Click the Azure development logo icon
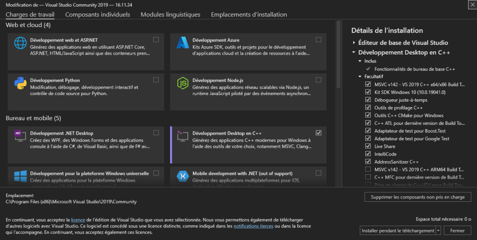Viewport: 477px width, 240px height. [x=183, y=43]
